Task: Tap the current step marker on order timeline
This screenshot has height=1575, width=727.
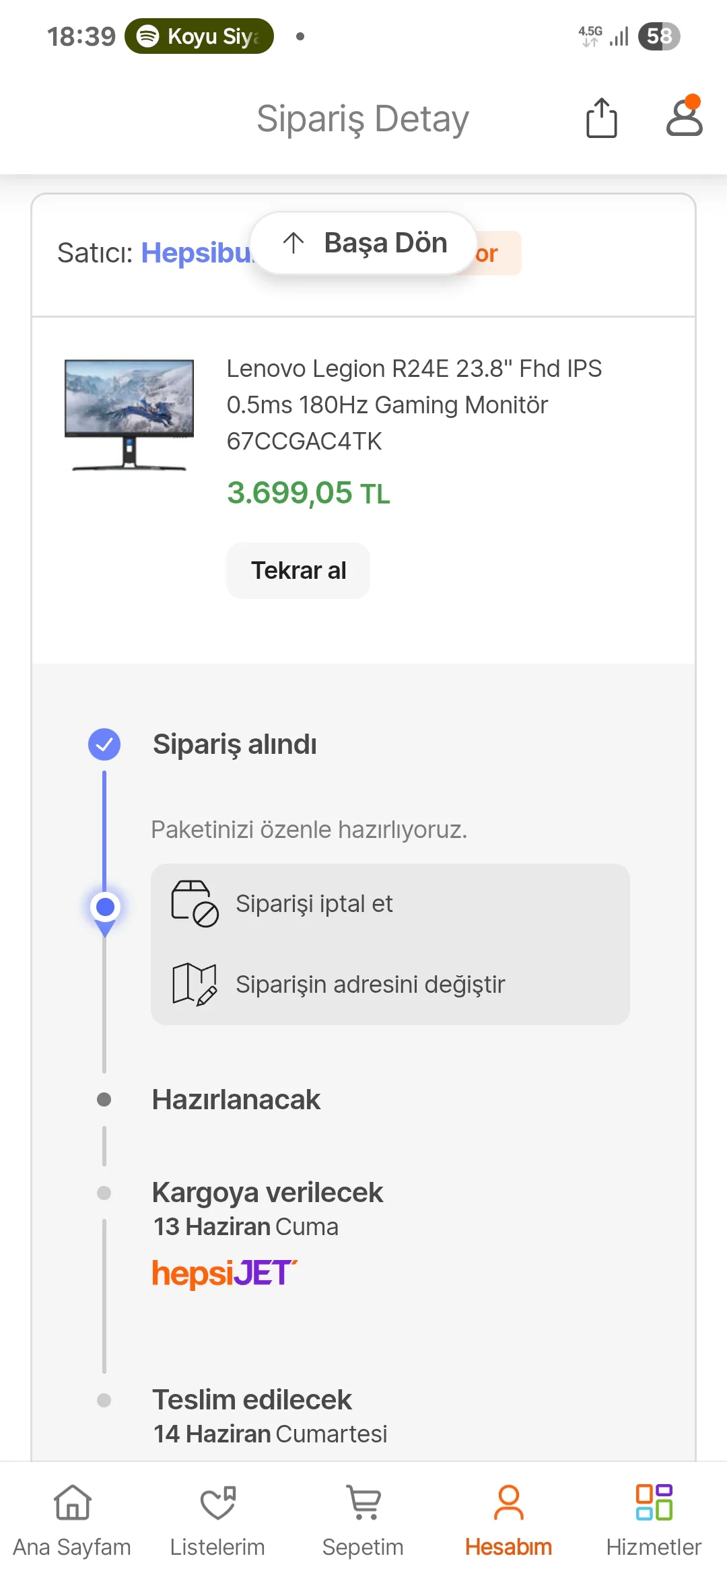Action: [x=105, y=907]
